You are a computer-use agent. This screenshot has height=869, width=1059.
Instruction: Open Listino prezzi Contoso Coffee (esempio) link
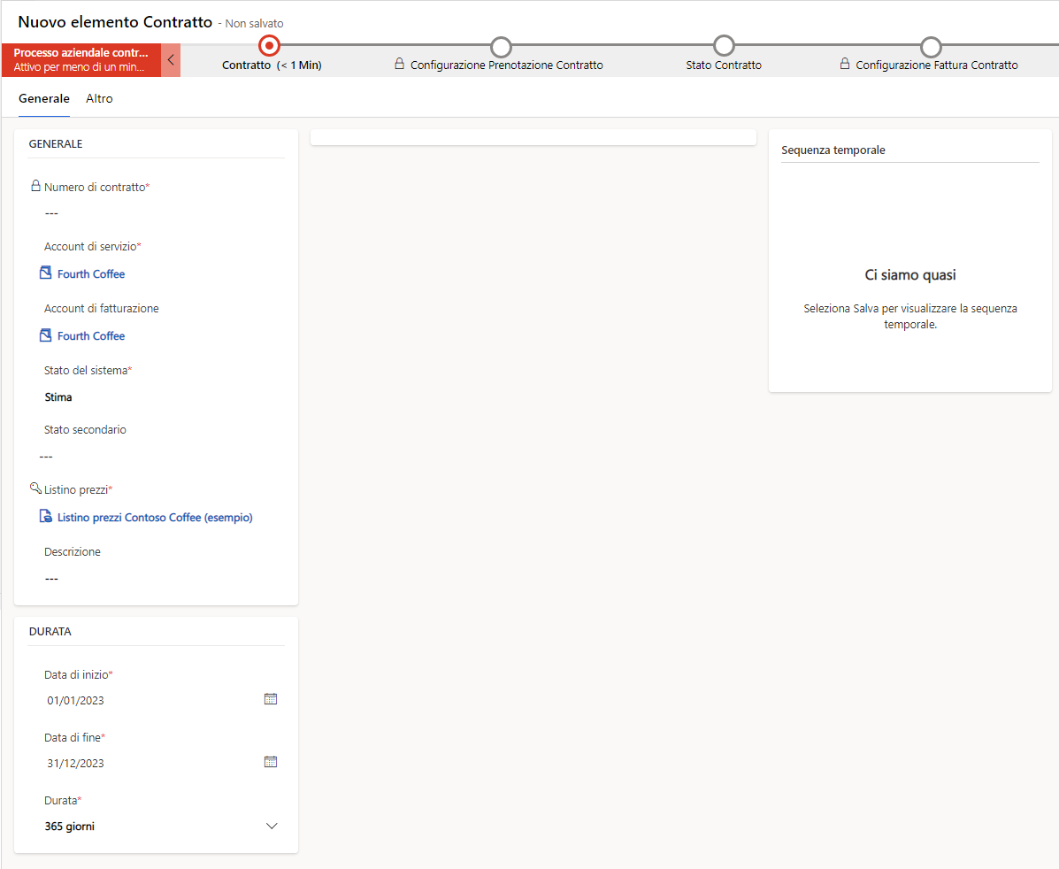[155, 518]
